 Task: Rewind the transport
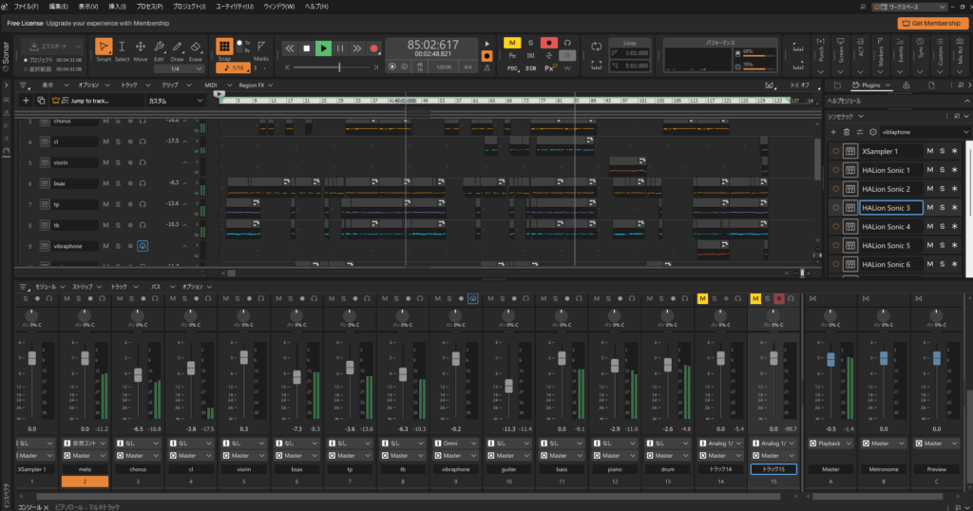coord(289,48)
